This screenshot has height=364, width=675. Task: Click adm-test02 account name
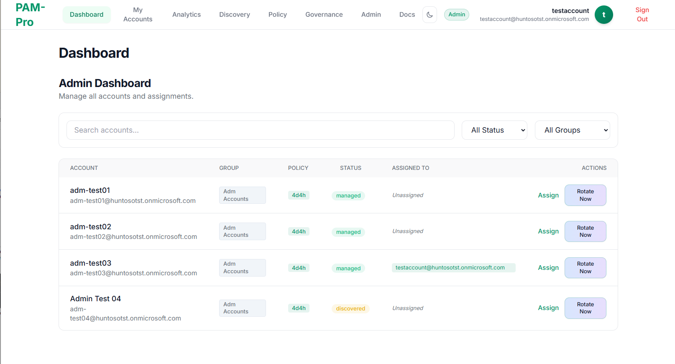coord(91,227)
